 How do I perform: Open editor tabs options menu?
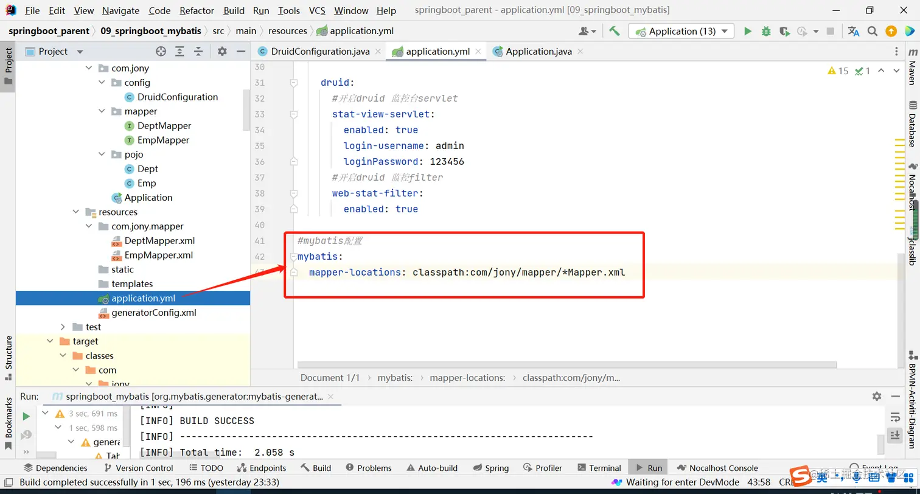pyautogui.click(x=896, y=52)
